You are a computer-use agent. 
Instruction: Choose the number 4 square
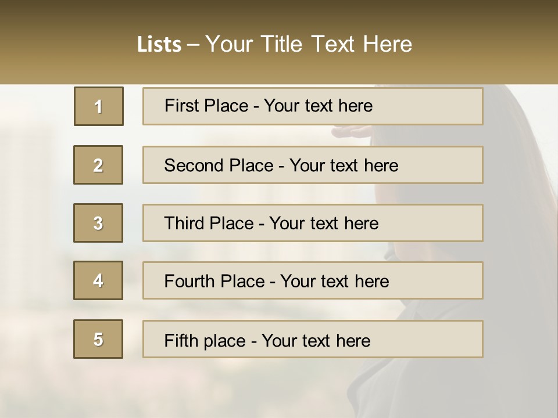pyautogui.click(x=98, y=280)
